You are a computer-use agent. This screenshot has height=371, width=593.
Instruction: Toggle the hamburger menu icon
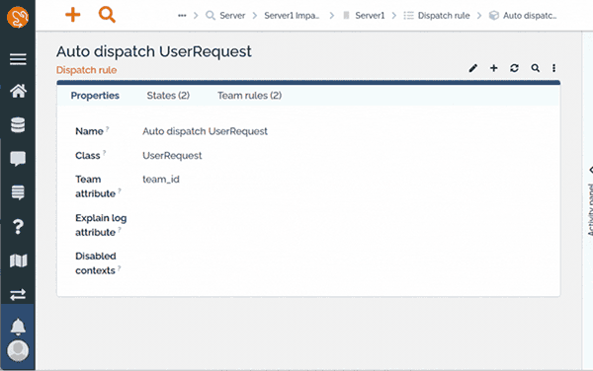(18, 59)
